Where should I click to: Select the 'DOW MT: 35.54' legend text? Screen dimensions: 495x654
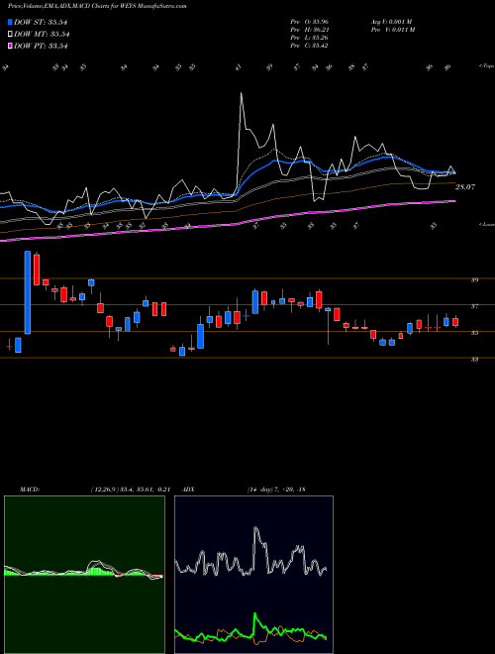pos(42,35)
